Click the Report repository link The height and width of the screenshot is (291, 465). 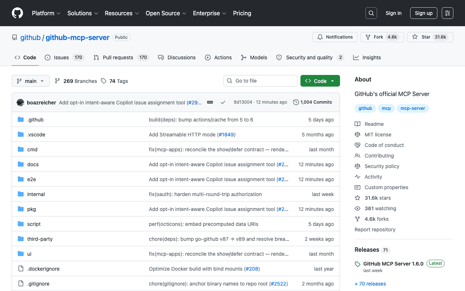click(375, 230)
